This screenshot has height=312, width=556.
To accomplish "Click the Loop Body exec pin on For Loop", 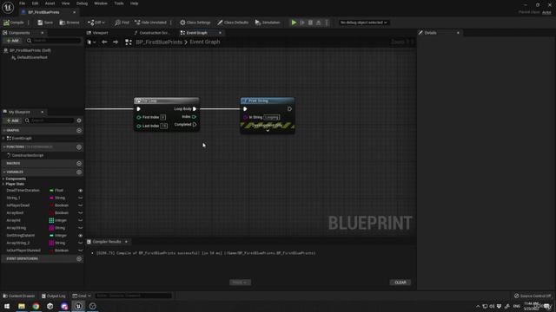I will pos(195,109).
